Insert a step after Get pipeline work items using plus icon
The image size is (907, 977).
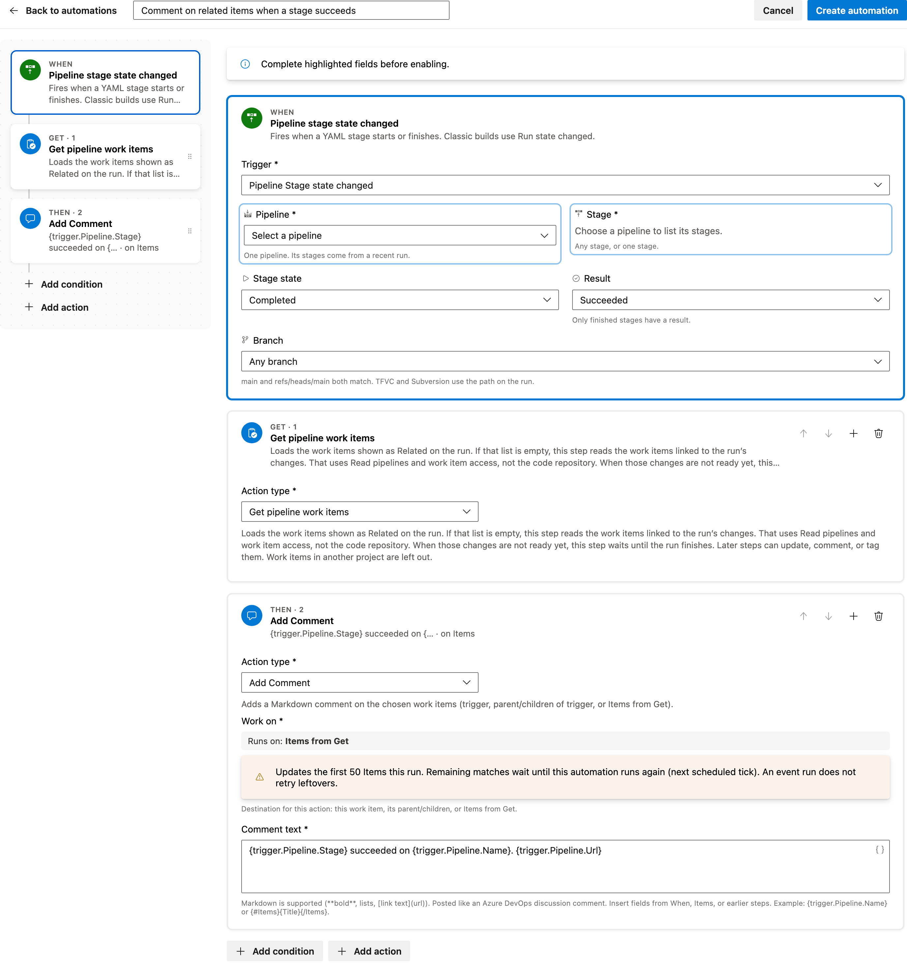click(x=853, y=433)
